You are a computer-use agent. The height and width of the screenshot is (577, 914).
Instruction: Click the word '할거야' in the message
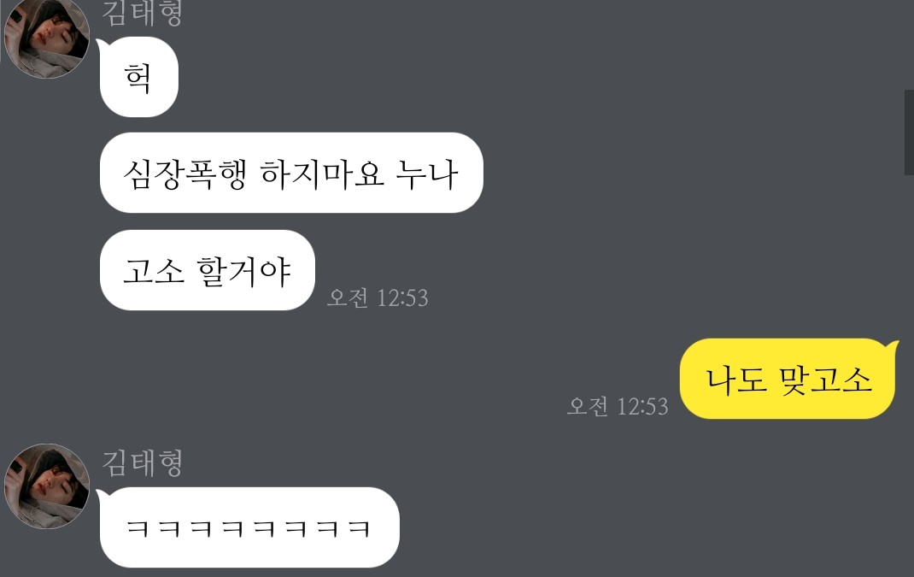click(x=243, y=271)
